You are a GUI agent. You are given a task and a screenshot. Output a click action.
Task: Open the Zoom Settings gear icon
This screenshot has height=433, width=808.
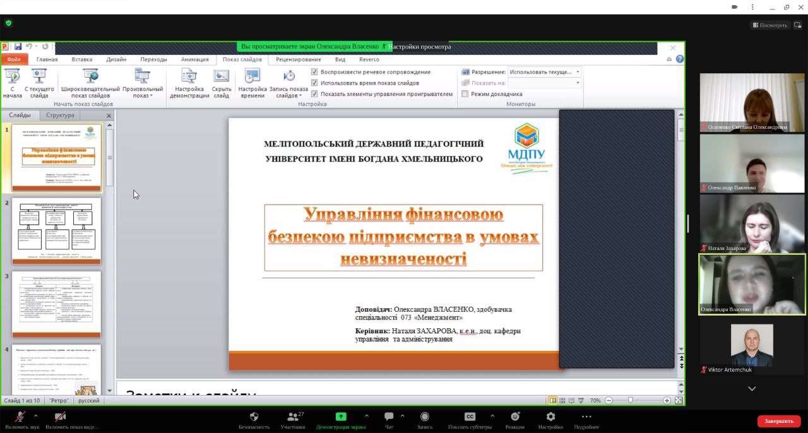point(550,417)
